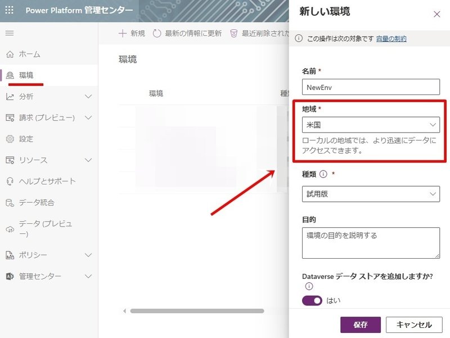Collapse the navigation hamburger menu

(10, 33)
